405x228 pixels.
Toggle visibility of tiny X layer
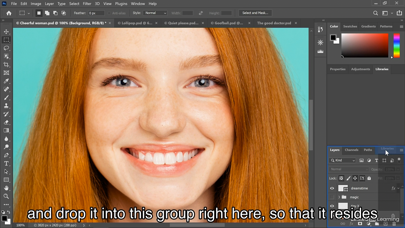[332, 206]
